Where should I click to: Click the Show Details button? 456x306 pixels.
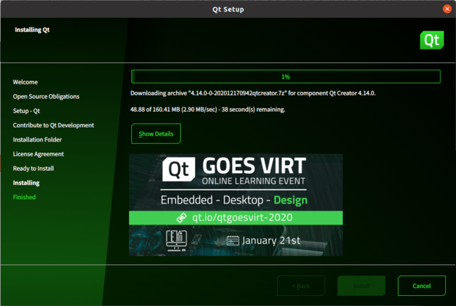pos(156,134)
